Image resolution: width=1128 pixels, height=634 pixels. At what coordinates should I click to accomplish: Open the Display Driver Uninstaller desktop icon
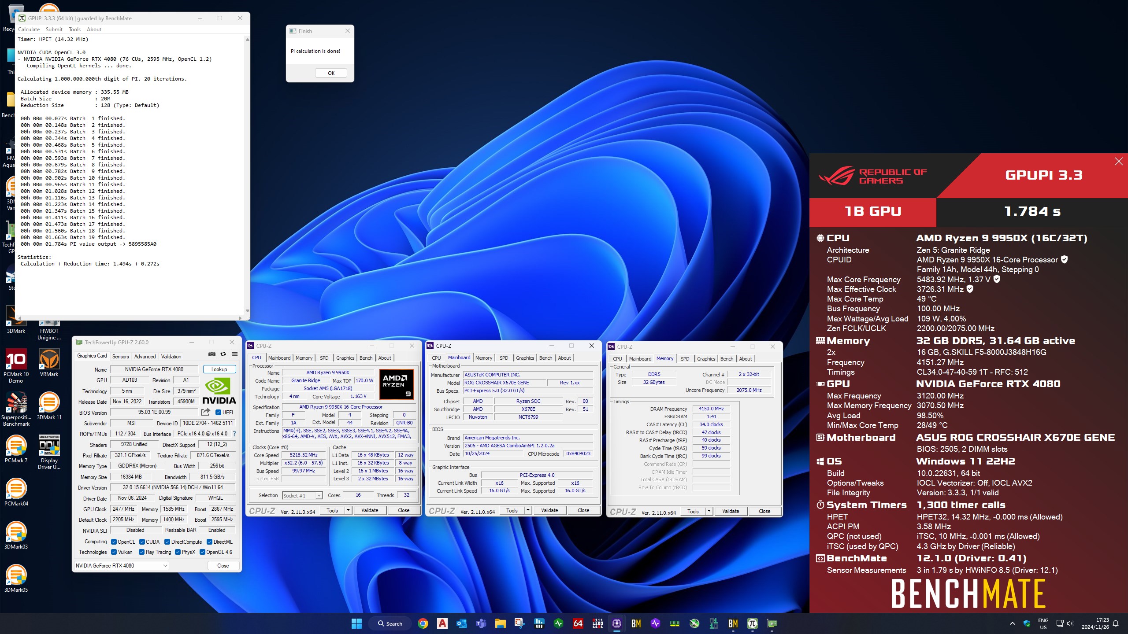(49, 452)
